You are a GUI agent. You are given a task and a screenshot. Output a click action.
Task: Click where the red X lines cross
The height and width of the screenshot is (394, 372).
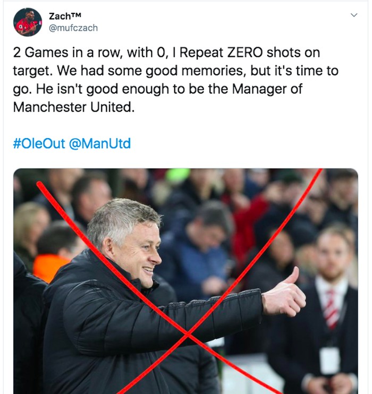pyautogui.click(x=188, y=334)
